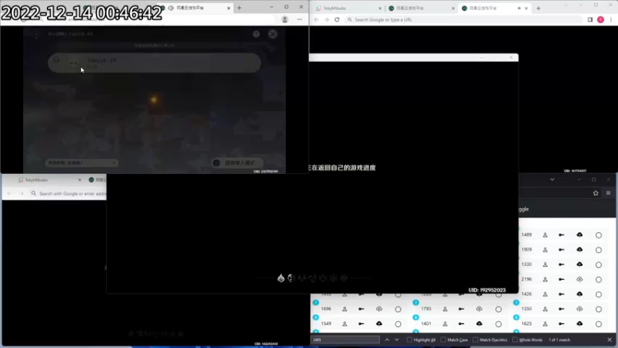This screenshot has width=618, height=348.
Task: Select the Edge tab with speaker icon
Action: pyautogui.click(x=195, y=8)
